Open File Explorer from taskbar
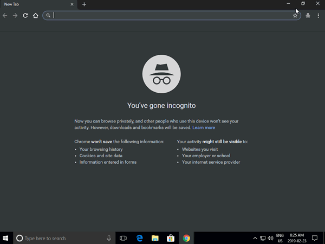This screenshot has width=325, height=244. tap(155, 238)
